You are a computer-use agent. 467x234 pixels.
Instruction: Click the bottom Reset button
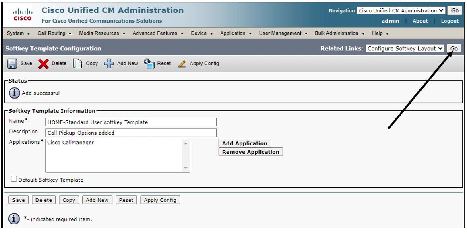(126, 200)
